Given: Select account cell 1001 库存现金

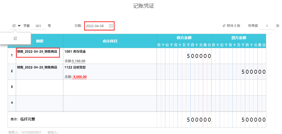Looking at the screenshot, I should tap(110, 52).
